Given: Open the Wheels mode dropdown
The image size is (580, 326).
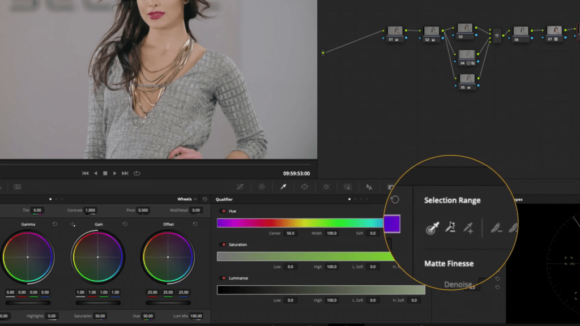Looking at the screenshot, I should tap(187, 199).
